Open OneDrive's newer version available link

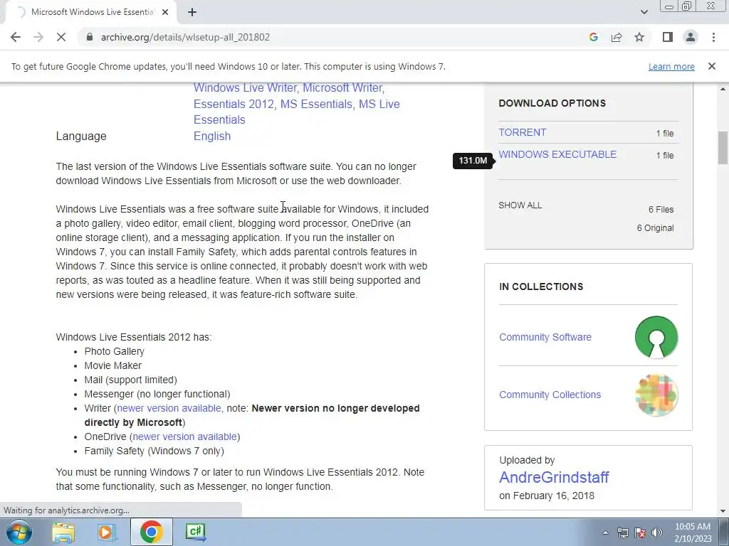click(x=185, y=437)
